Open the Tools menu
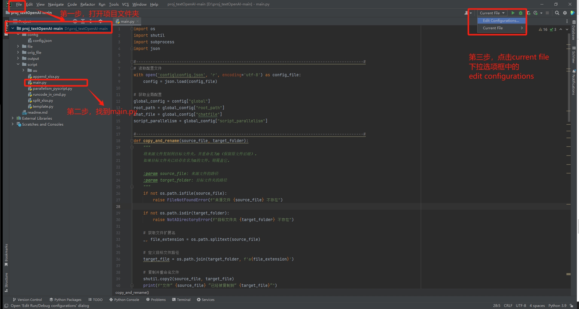Image resolution: width=579 pixels, height=309 pixels. pos(114,4)
